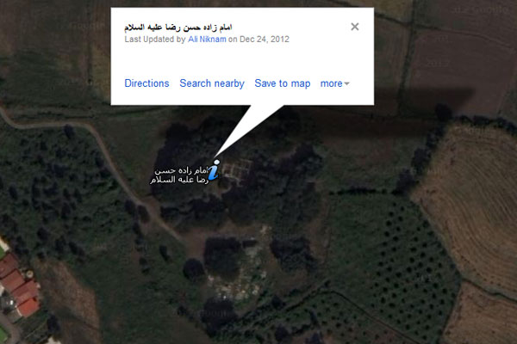Click the Dec 24, 2012 update text

pyautogui.click(x=265, y=40)
